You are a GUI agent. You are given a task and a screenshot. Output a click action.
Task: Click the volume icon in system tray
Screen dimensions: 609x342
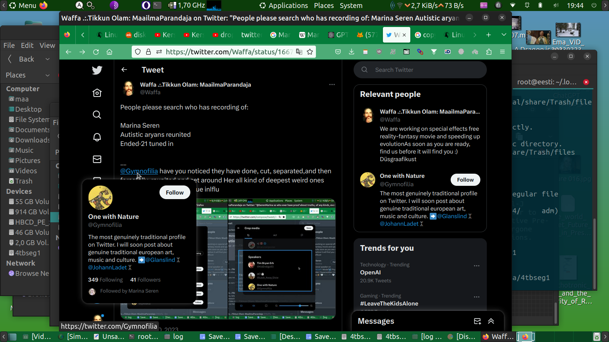[x=556, y=5]
